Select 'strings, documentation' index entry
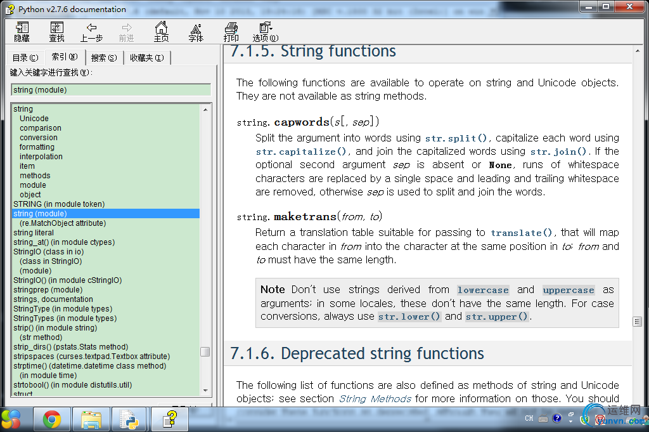Image resolution: width=649 pixels, height=432 pixels. point(53,299)
